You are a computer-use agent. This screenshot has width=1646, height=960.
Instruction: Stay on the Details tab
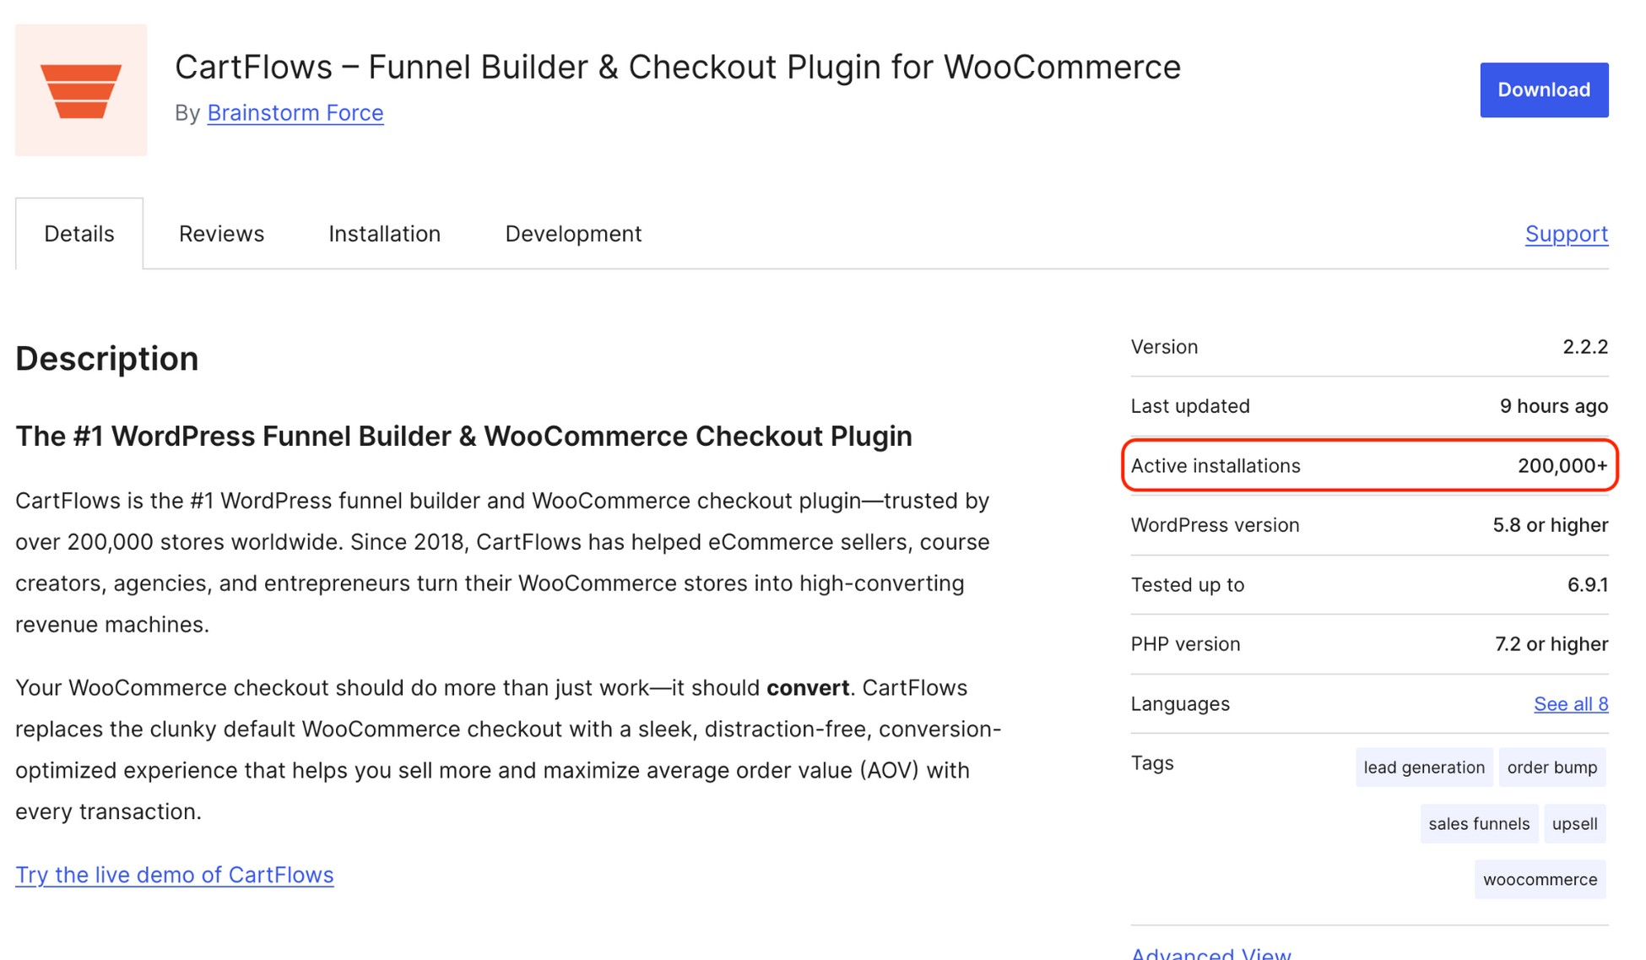[79, 233]
